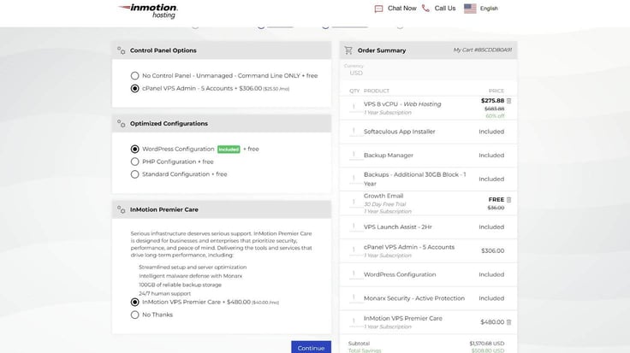Click the $275.88 price

492,101
